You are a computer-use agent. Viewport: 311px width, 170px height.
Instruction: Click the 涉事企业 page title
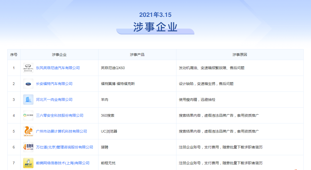pos(155,27)
